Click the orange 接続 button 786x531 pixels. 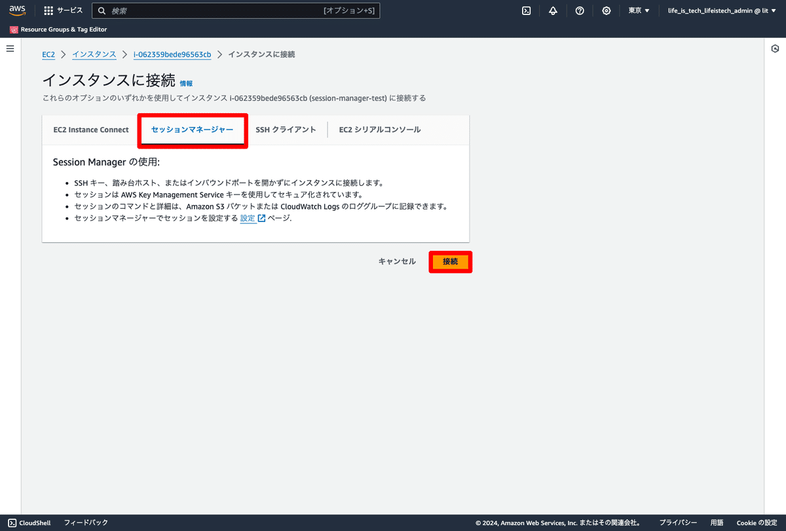[x=450, y=262]
